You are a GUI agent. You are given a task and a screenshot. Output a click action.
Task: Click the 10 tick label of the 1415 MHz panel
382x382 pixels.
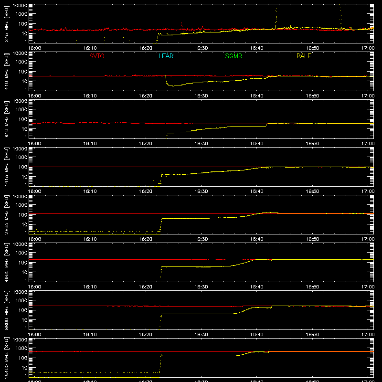[25, 177]
